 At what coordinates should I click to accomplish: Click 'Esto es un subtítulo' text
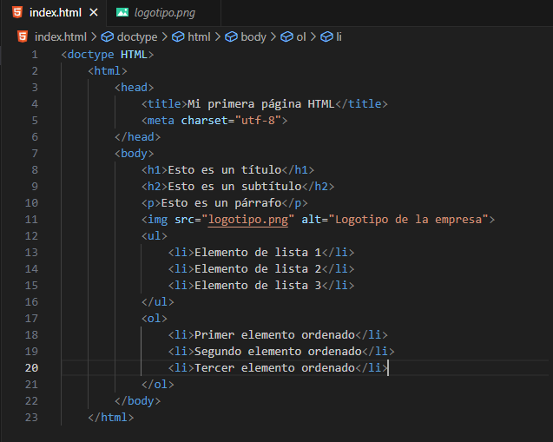(234, 187)
